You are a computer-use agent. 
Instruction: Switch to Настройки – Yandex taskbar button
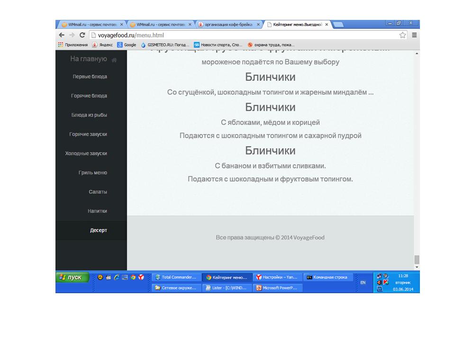277,277
